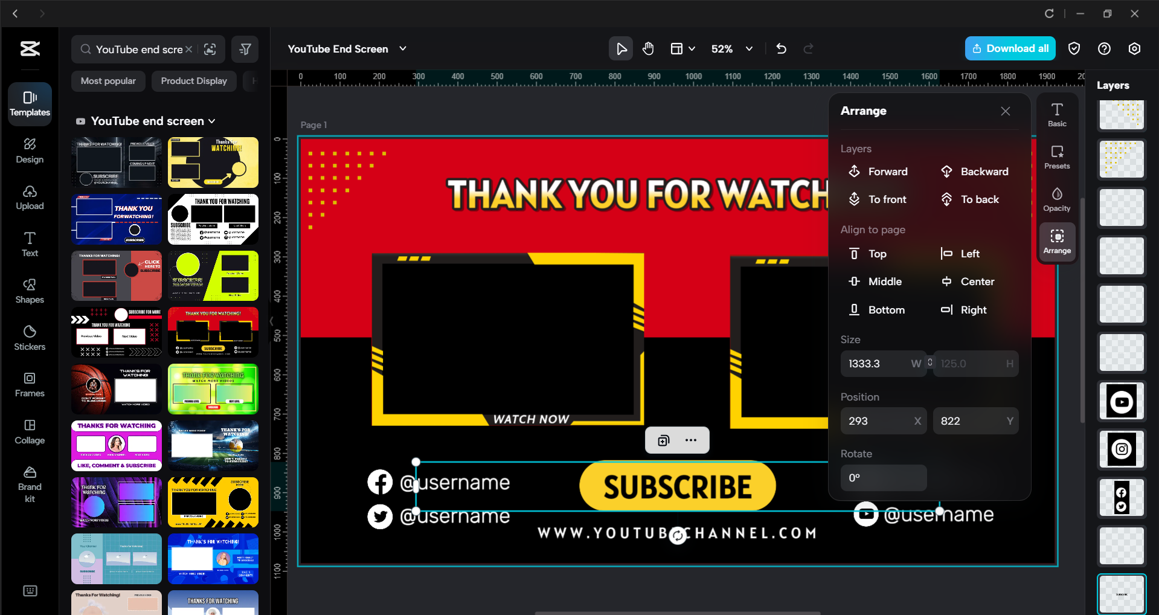Switch to the Most popular tab
1159x615 pixels.
tap(108, 80)
